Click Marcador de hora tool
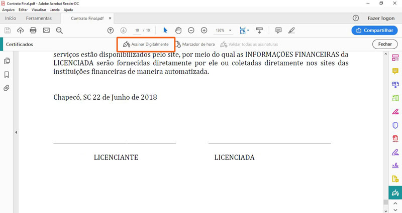The height and width of the screenshot is (213, 402). pyautogui.click(x=195, y=44)
